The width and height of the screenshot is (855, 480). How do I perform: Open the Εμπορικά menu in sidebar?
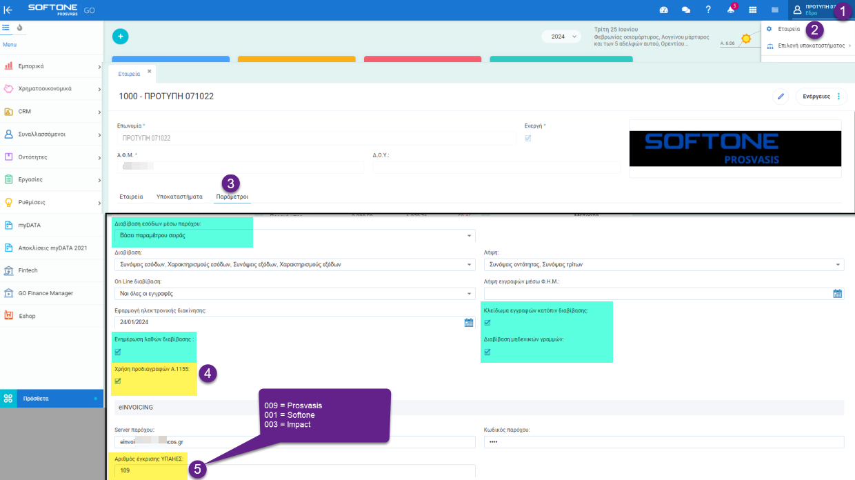click(x=52, y=66)
